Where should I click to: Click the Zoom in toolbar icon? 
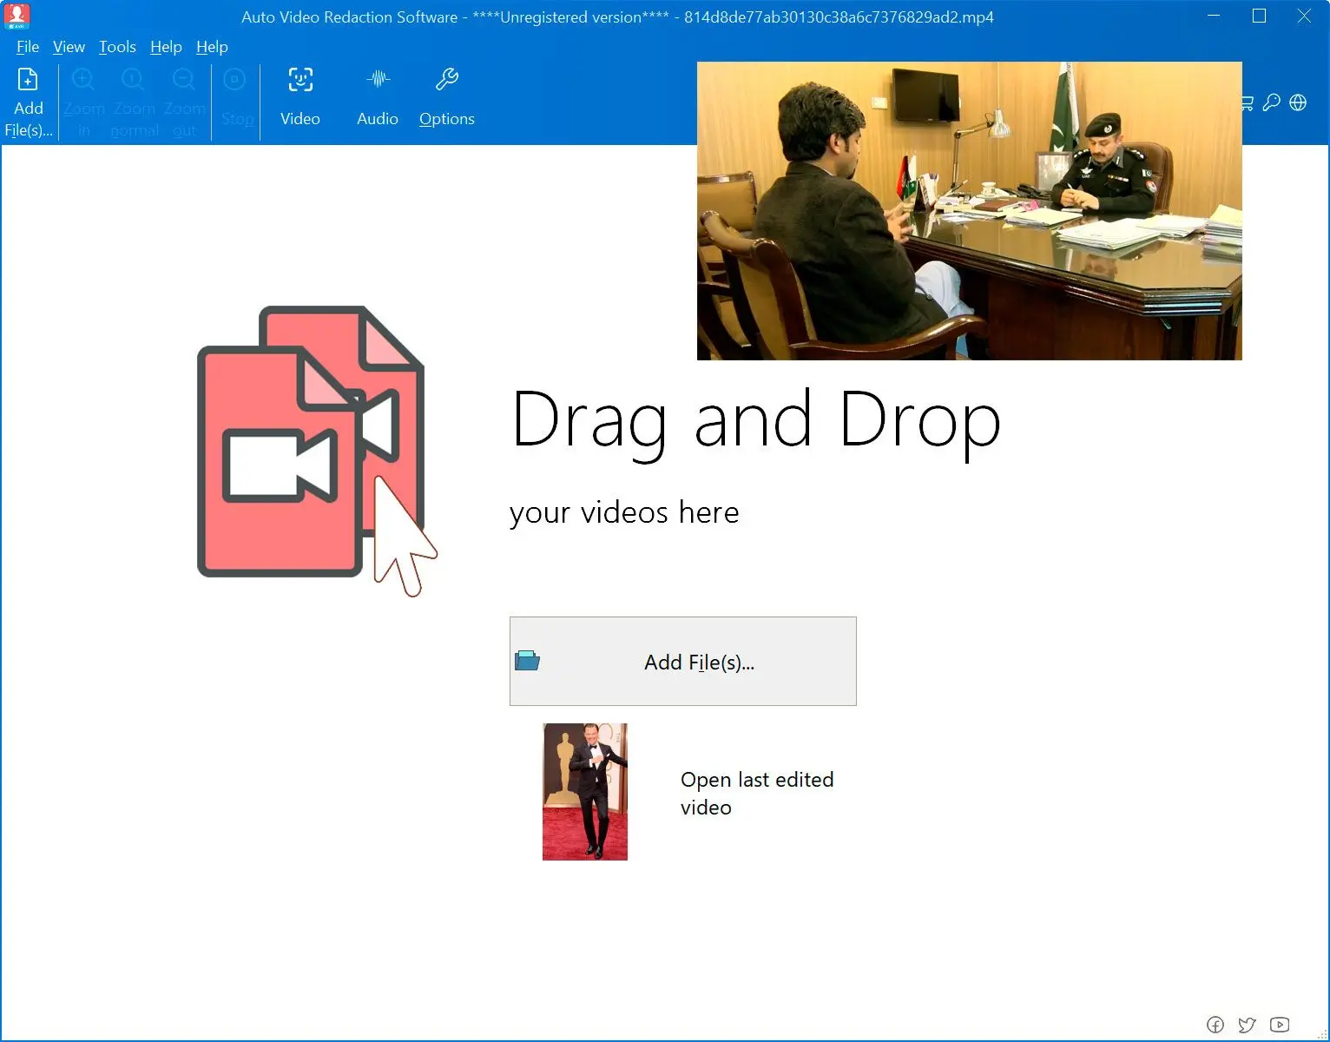tap(83, 81)
